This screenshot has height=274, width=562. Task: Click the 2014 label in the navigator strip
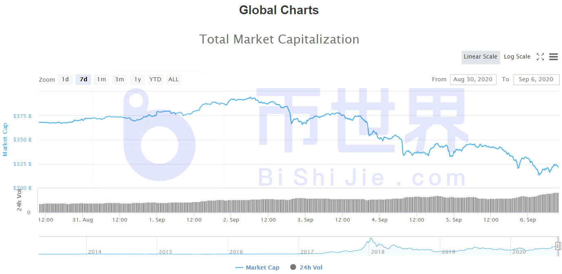point(95,252)
